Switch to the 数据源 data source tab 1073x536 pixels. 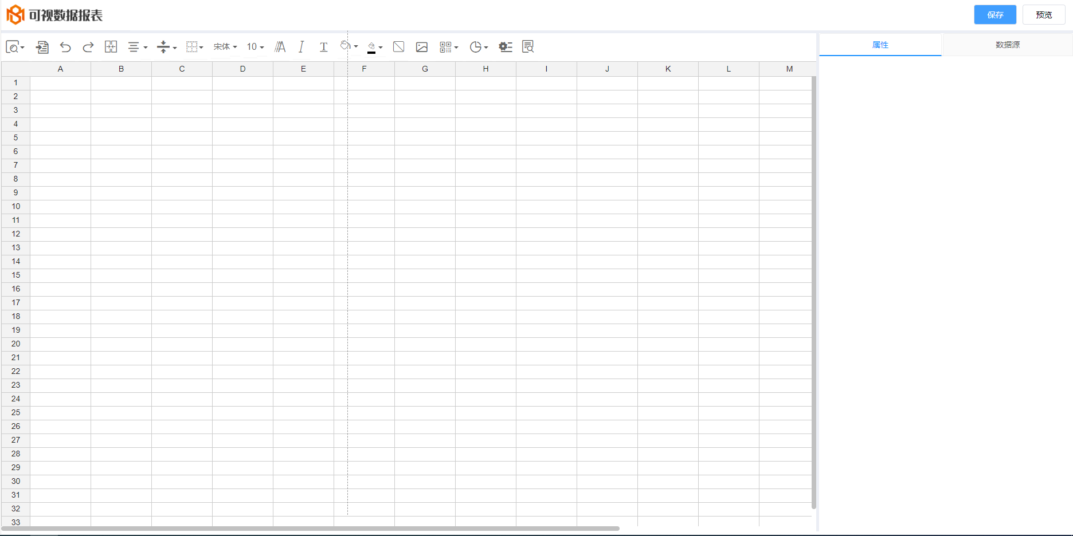click(x=1007, y=45)
